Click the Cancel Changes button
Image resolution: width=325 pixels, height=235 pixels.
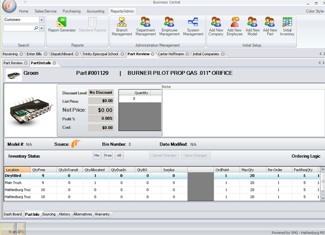pos(164,155)
